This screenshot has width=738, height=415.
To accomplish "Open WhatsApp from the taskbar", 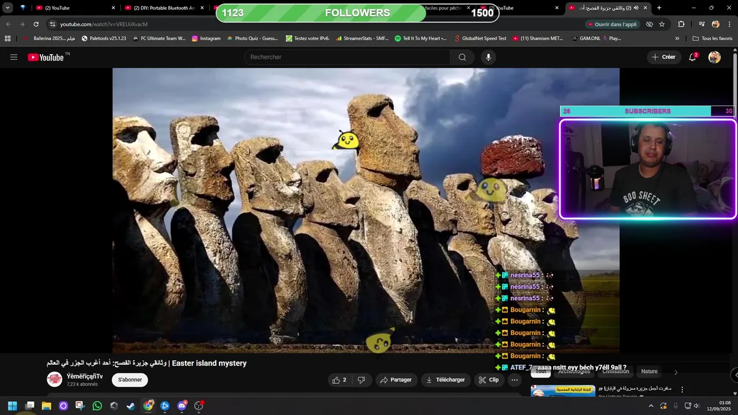I will (97, 406).
